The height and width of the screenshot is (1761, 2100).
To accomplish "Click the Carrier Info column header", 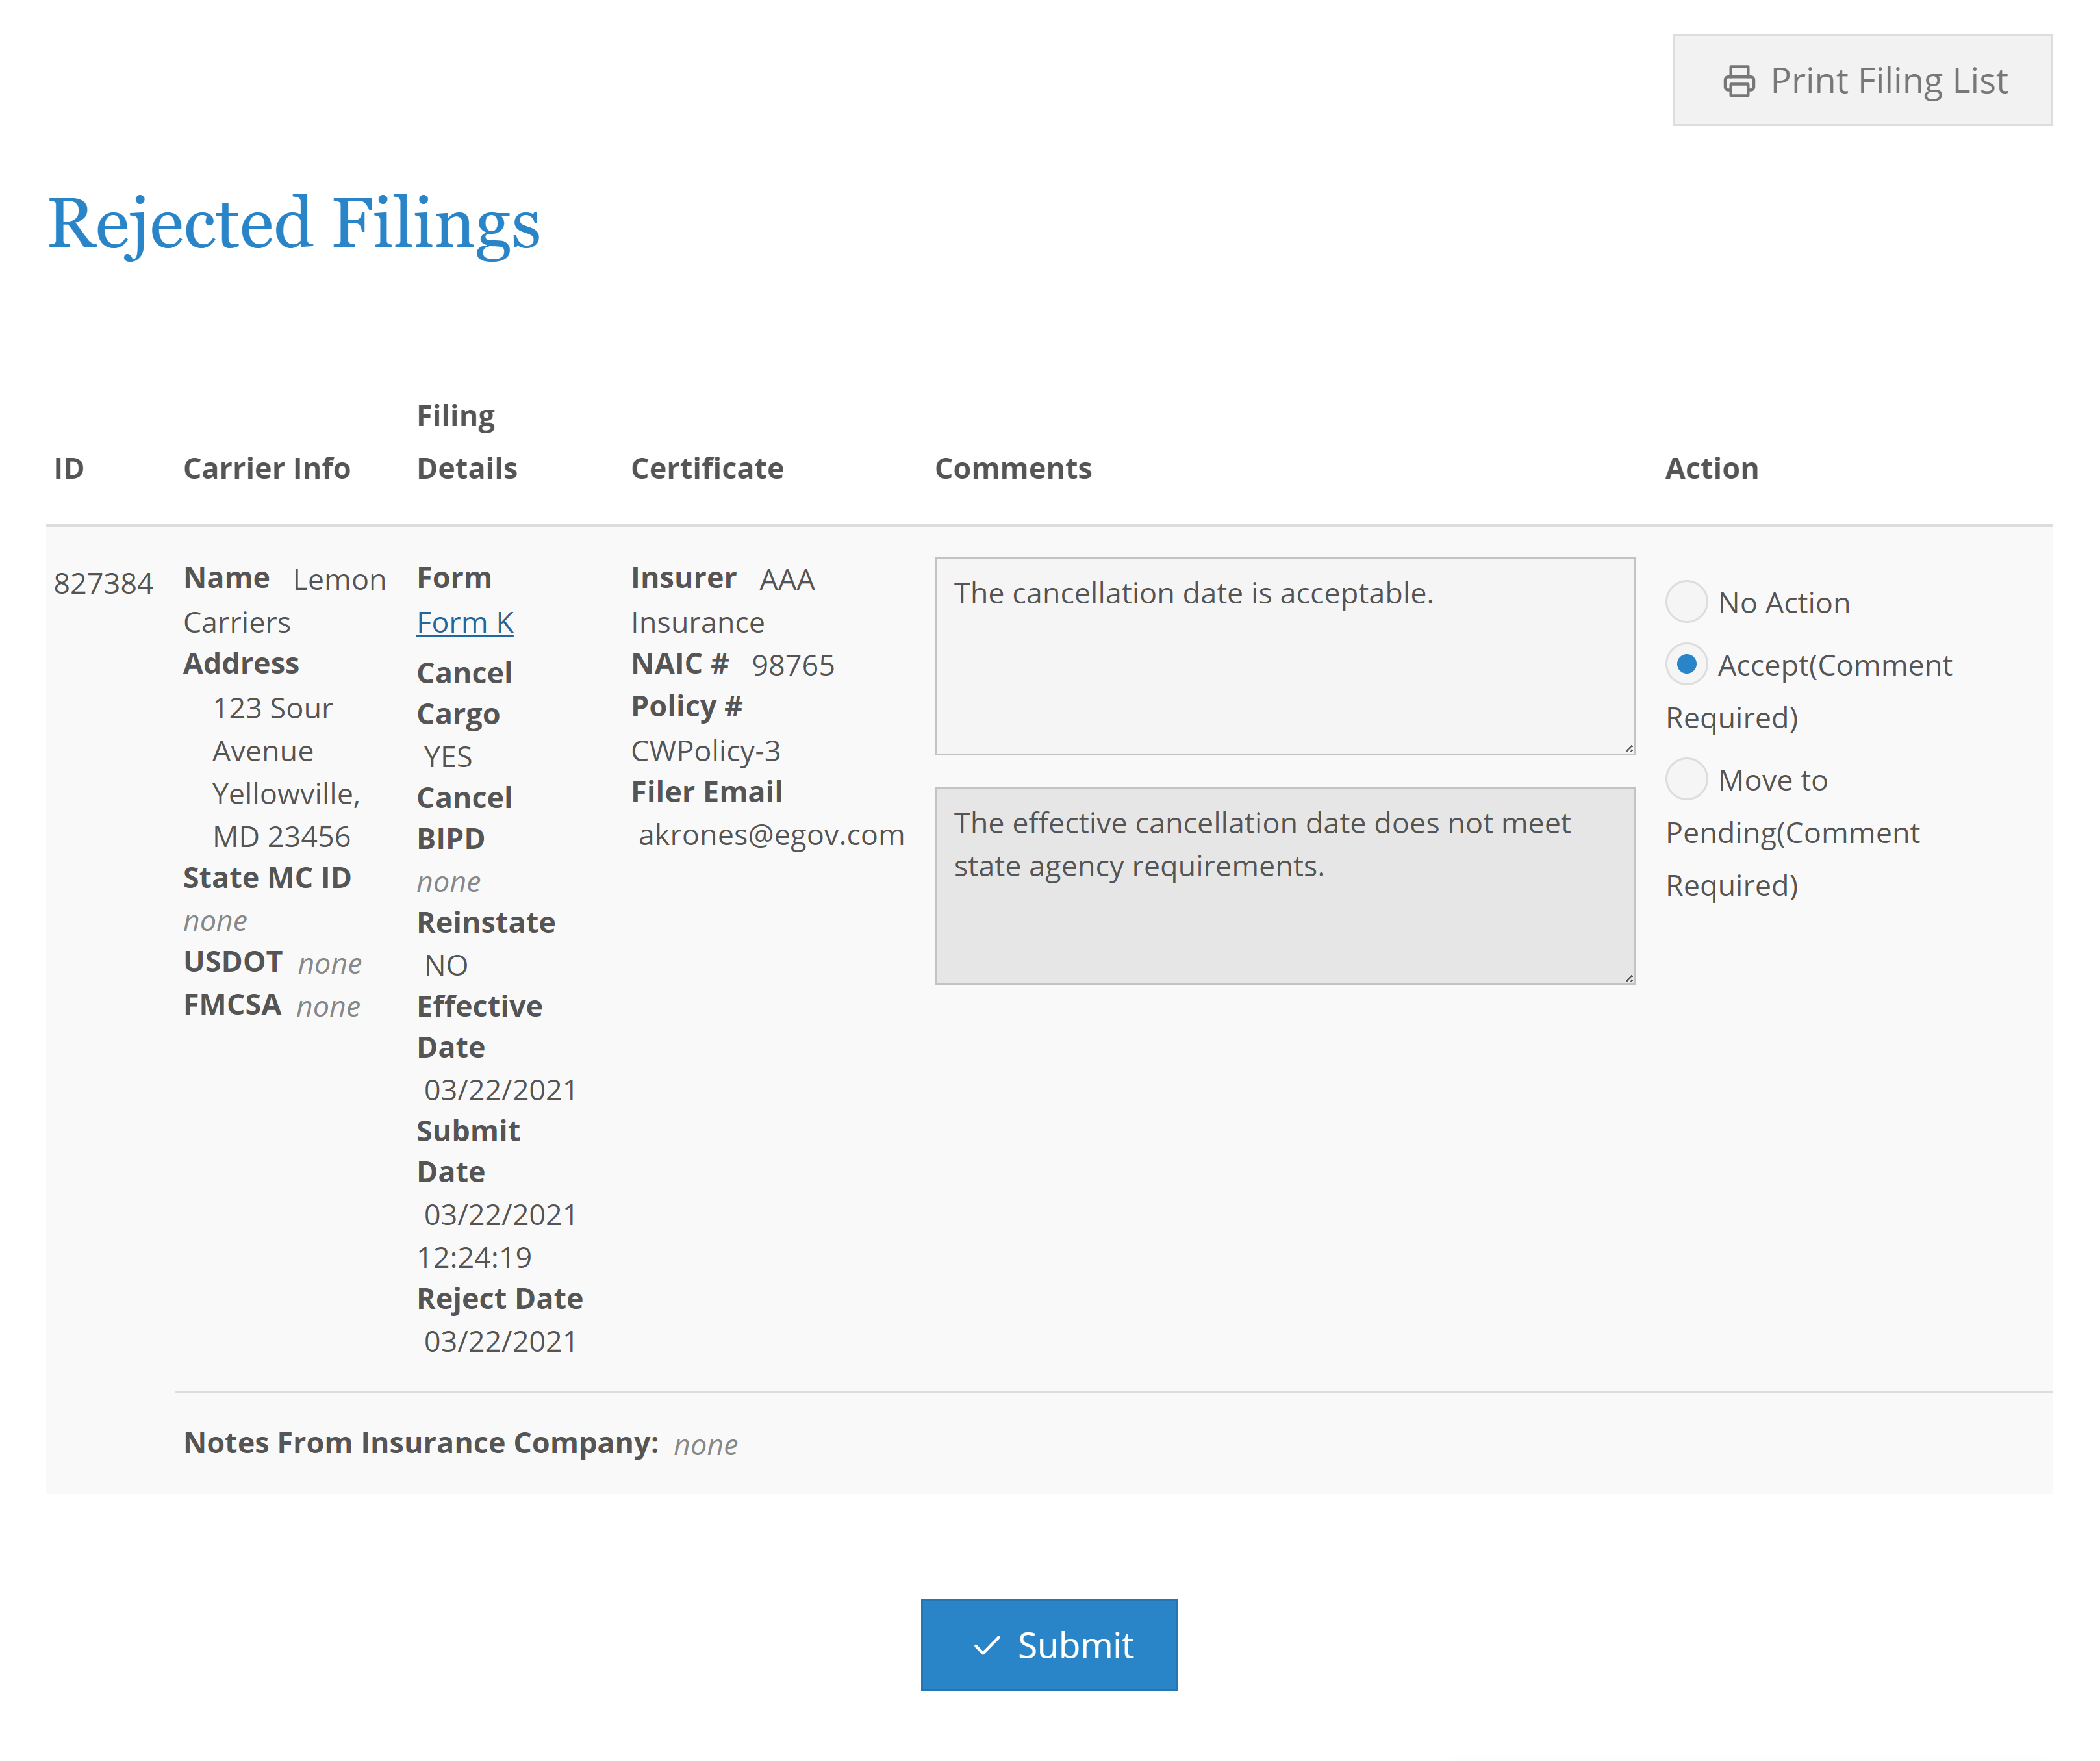I will 267,467.
